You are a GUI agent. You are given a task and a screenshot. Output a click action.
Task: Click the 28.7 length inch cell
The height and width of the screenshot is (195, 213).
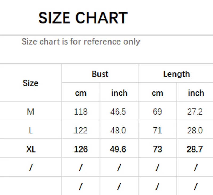pos(195,149)
